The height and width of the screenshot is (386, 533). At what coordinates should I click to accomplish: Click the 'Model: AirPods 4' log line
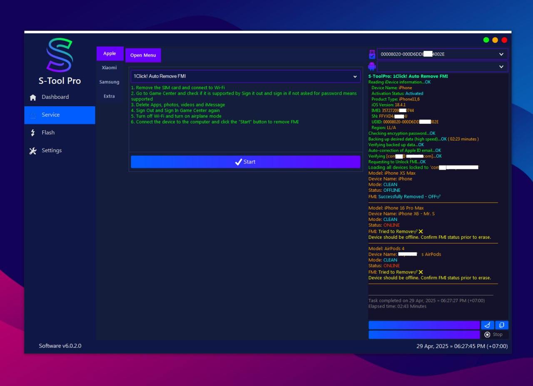(386, 249)
